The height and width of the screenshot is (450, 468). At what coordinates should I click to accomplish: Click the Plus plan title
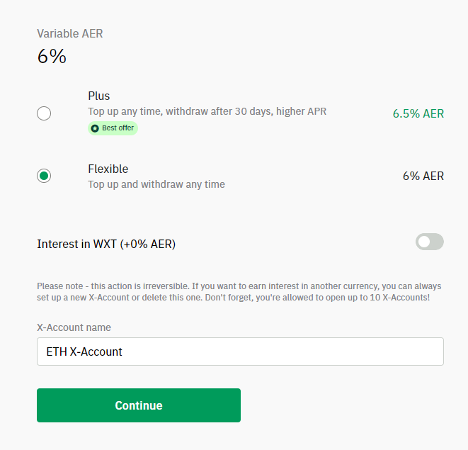[x=99, y=96]
